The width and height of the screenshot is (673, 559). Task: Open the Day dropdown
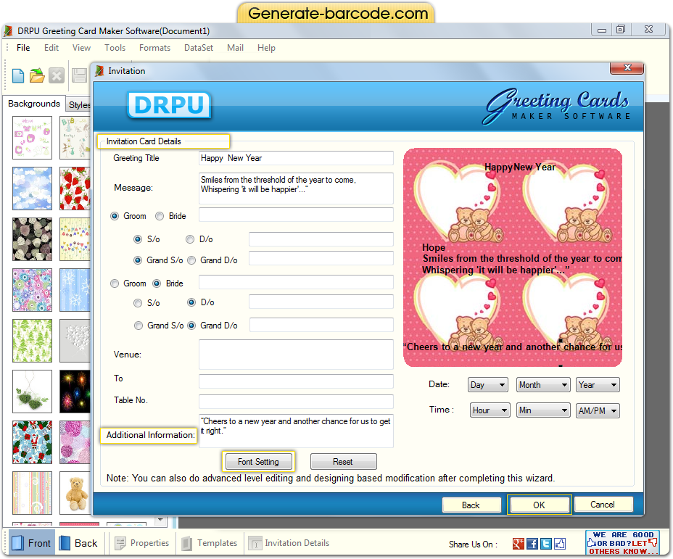(x=488, y=385)
